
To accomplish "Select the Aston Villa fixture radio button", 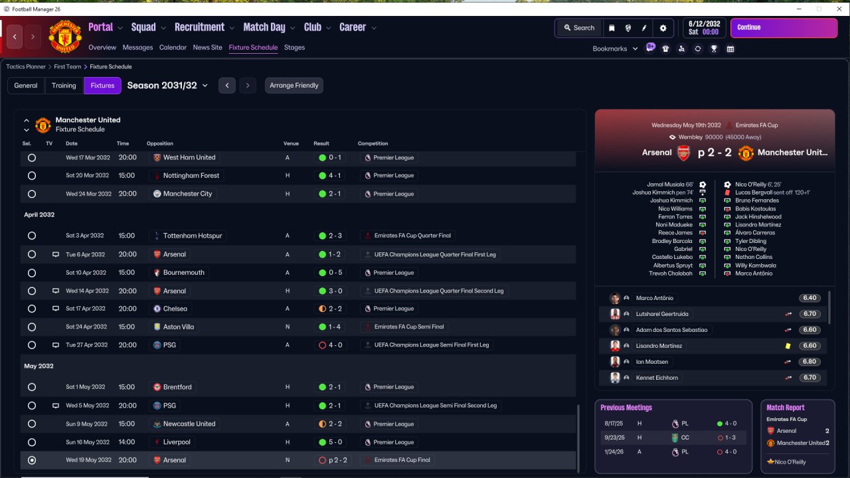I will tap(32, 327).
